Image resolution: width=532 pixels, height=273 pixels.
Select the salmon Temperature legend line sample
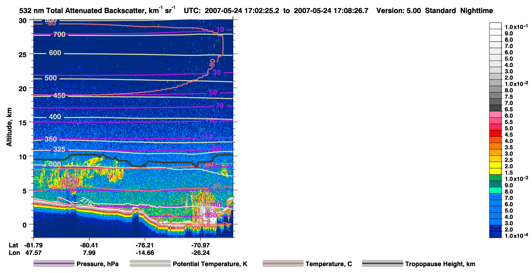point(283,264)
